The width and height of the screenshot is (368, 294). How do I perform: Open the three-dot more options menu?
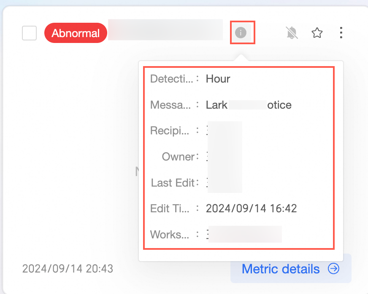pos(341,32)
